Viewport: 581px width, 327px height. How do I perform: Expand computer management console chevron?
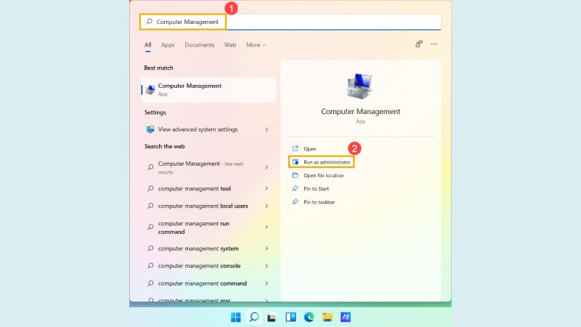[267, 266]
